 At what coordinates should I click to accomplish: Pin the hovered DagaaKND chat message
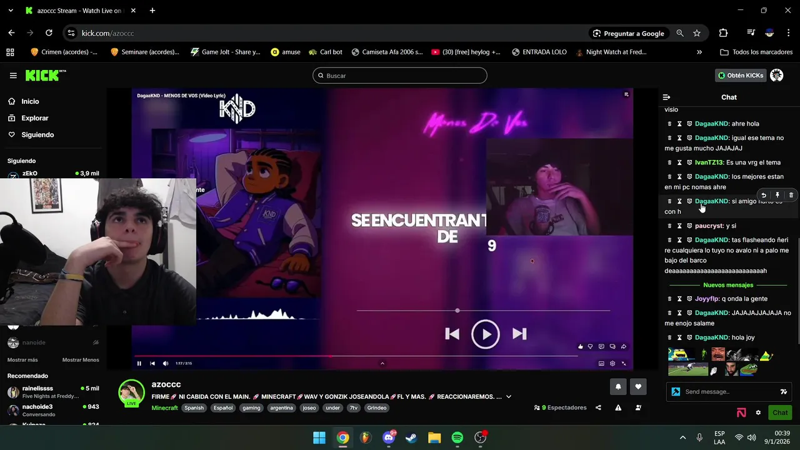(777, 195)
